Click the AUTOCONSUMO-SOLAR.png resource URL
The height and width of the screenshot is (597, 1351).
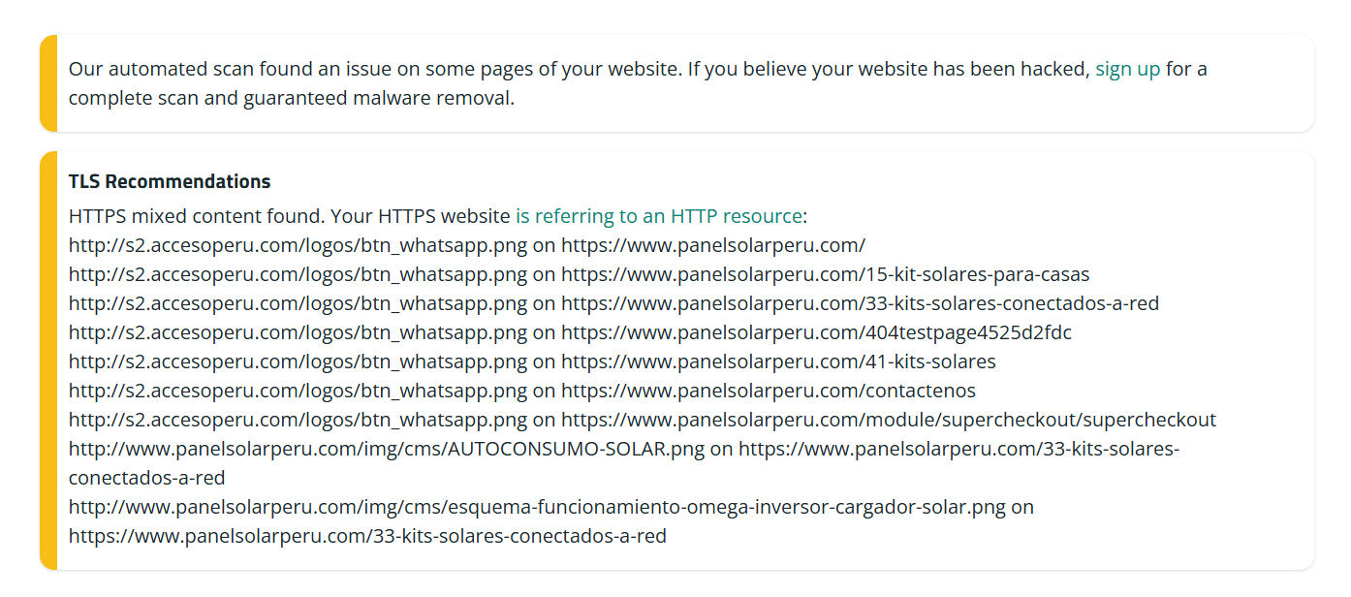(387, 449)
